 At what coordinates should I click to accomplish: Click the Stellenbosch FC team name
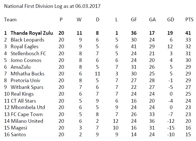click(x=28, y=53)
